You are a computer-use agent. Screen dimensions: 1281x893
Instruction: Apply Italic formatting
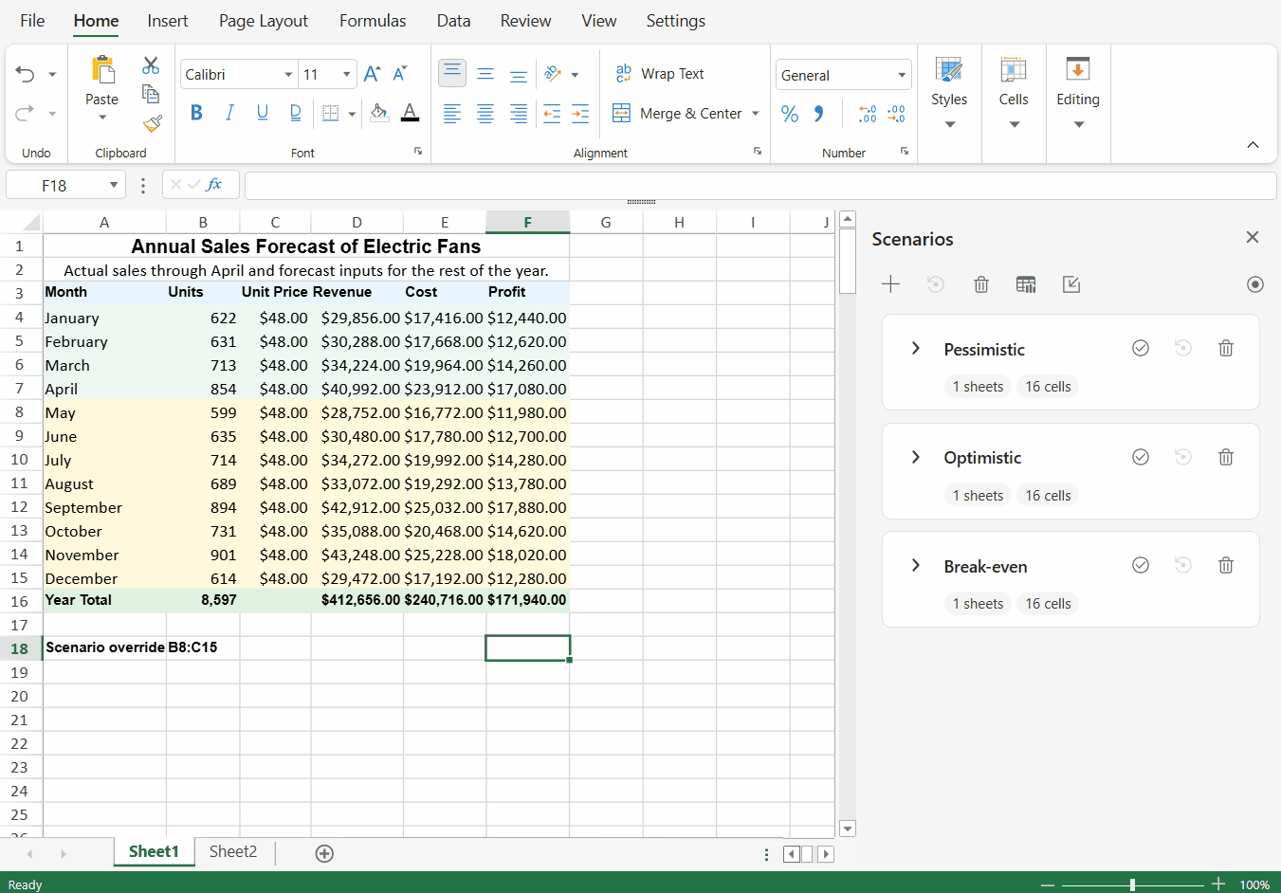pos(229,113)
